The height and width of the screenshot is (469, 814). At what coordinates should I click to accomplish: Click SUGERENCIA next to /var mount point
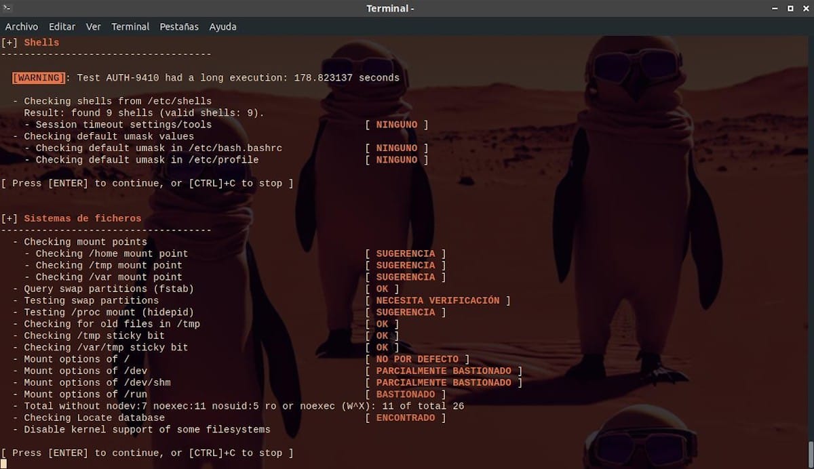406,277
